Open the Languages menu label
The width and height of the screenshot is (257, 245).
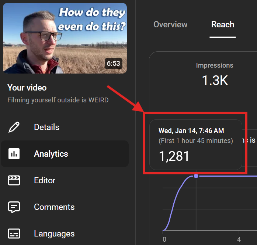(x=54, y=234)
